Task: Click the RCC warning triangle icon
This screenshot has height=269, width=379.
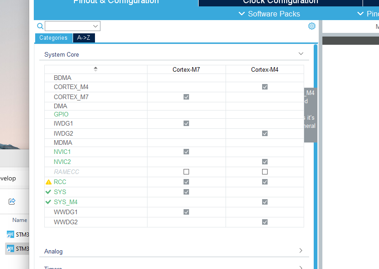Action: [x=48, y=182]
